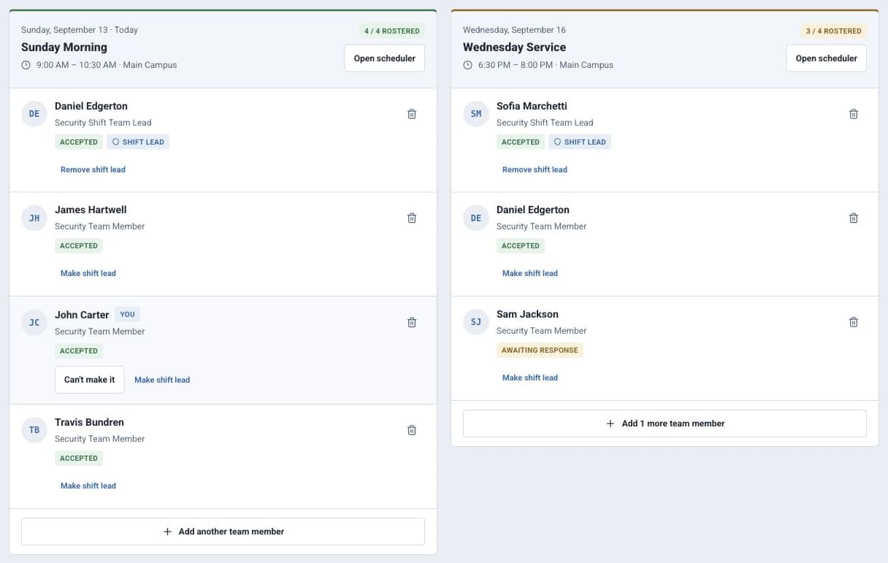Click the SJ avatar for Sam Jackson
The height and width of the screenshot is (563, 888).
tap(476, 322)
